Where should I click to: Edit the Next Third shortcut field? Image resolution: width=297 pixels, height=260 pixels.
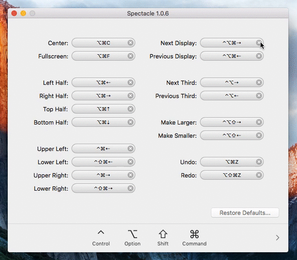coord(232,83)
